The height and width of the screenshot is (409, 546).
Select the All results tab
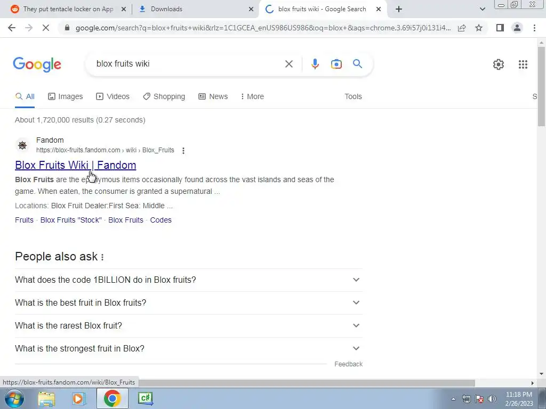click(25, 96)
